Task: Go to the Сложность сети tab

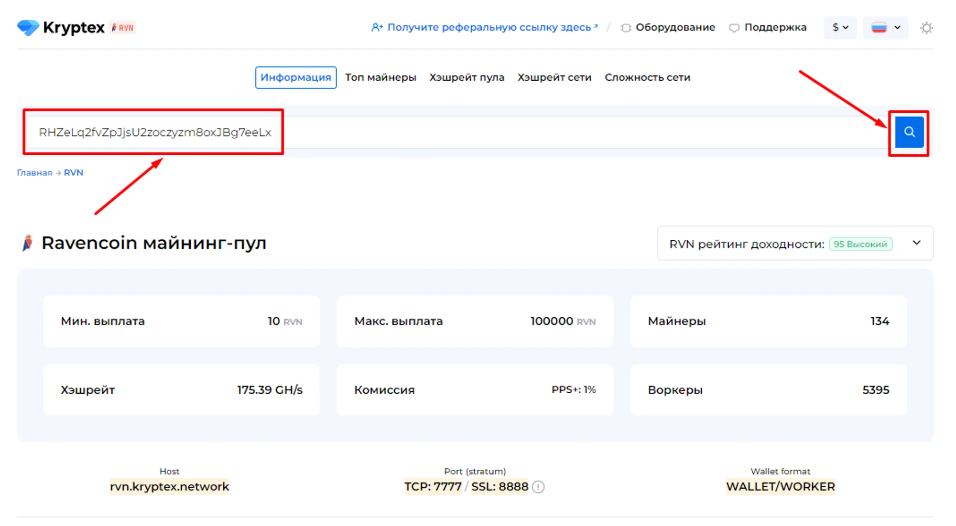Action: [x=647, y=77]
